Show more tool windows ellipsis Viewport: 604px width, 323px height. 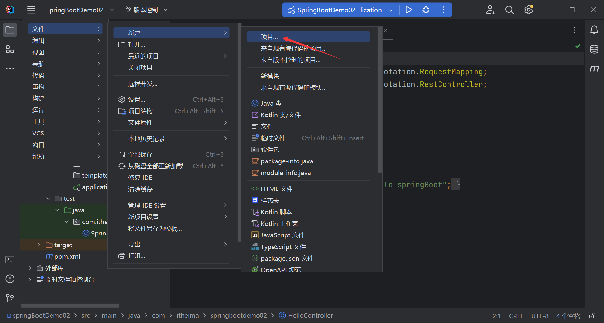click(x=10, y=69)
